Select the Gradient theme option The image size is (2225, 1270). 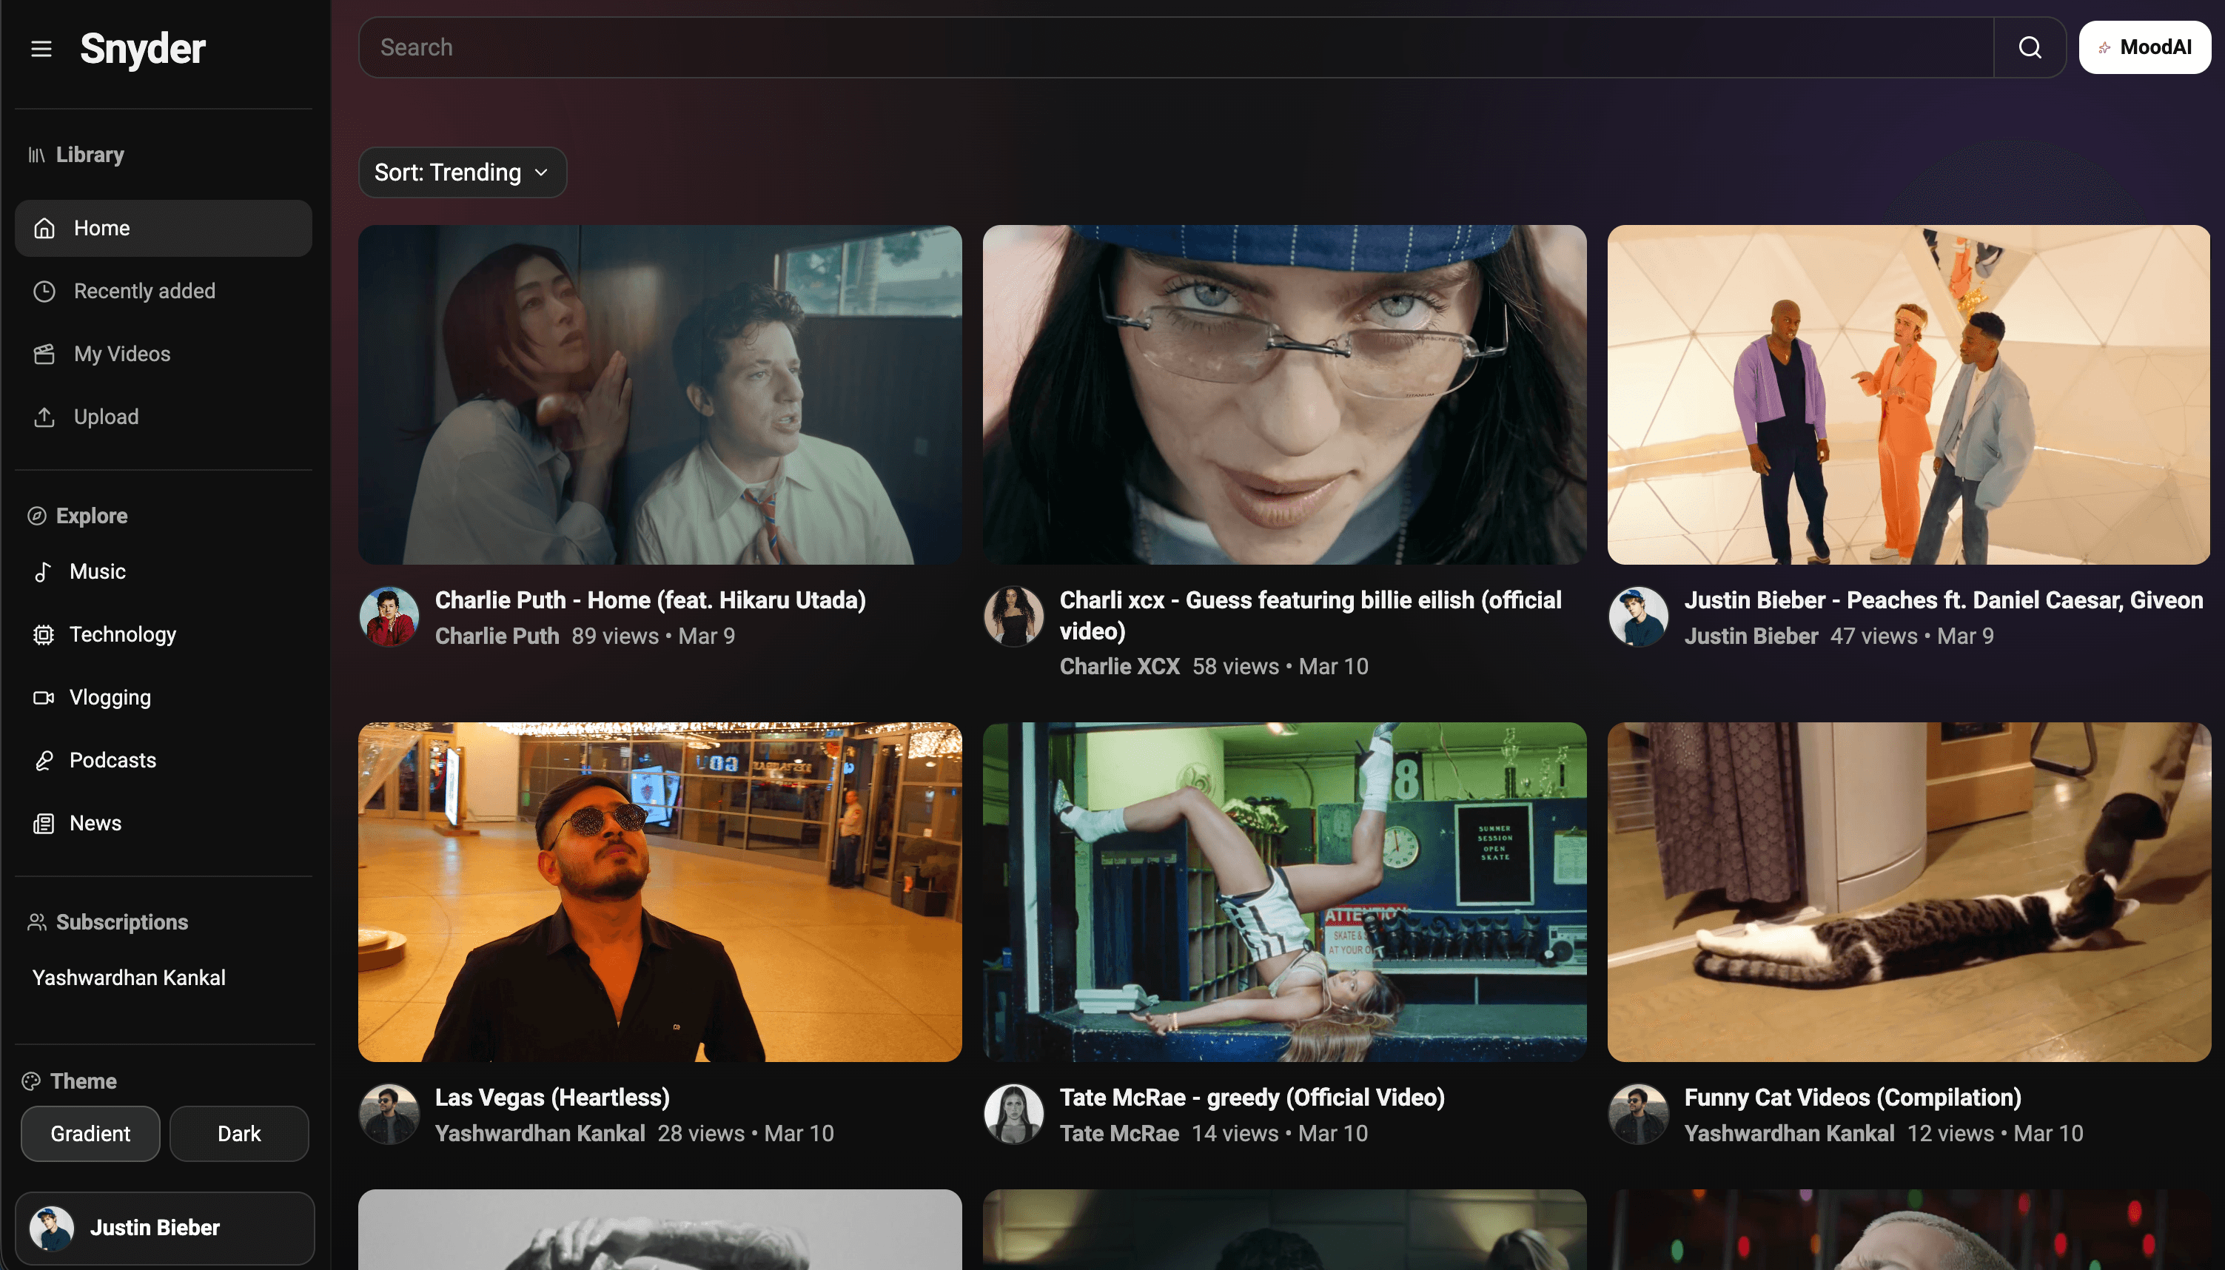[x=91, y=1134]
